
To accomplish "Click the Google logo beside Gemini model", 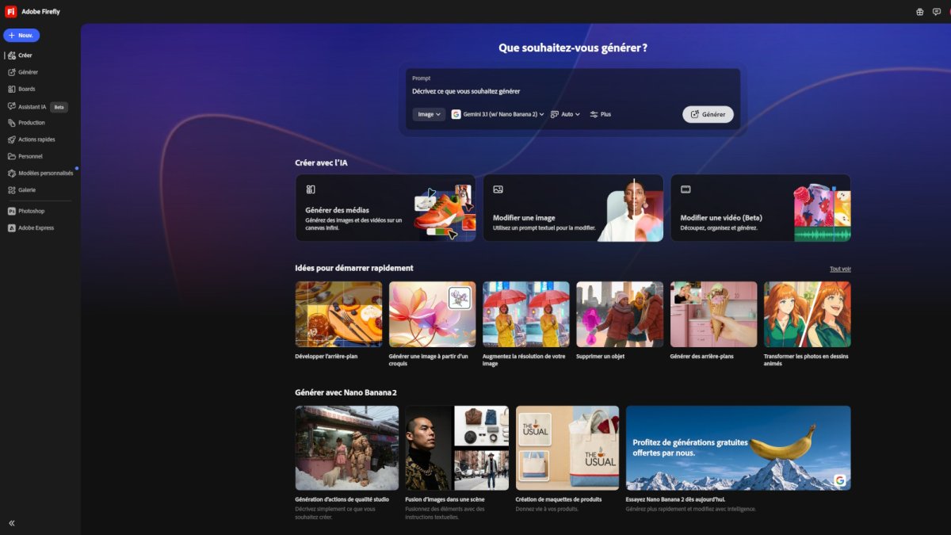I will [456, 114].
